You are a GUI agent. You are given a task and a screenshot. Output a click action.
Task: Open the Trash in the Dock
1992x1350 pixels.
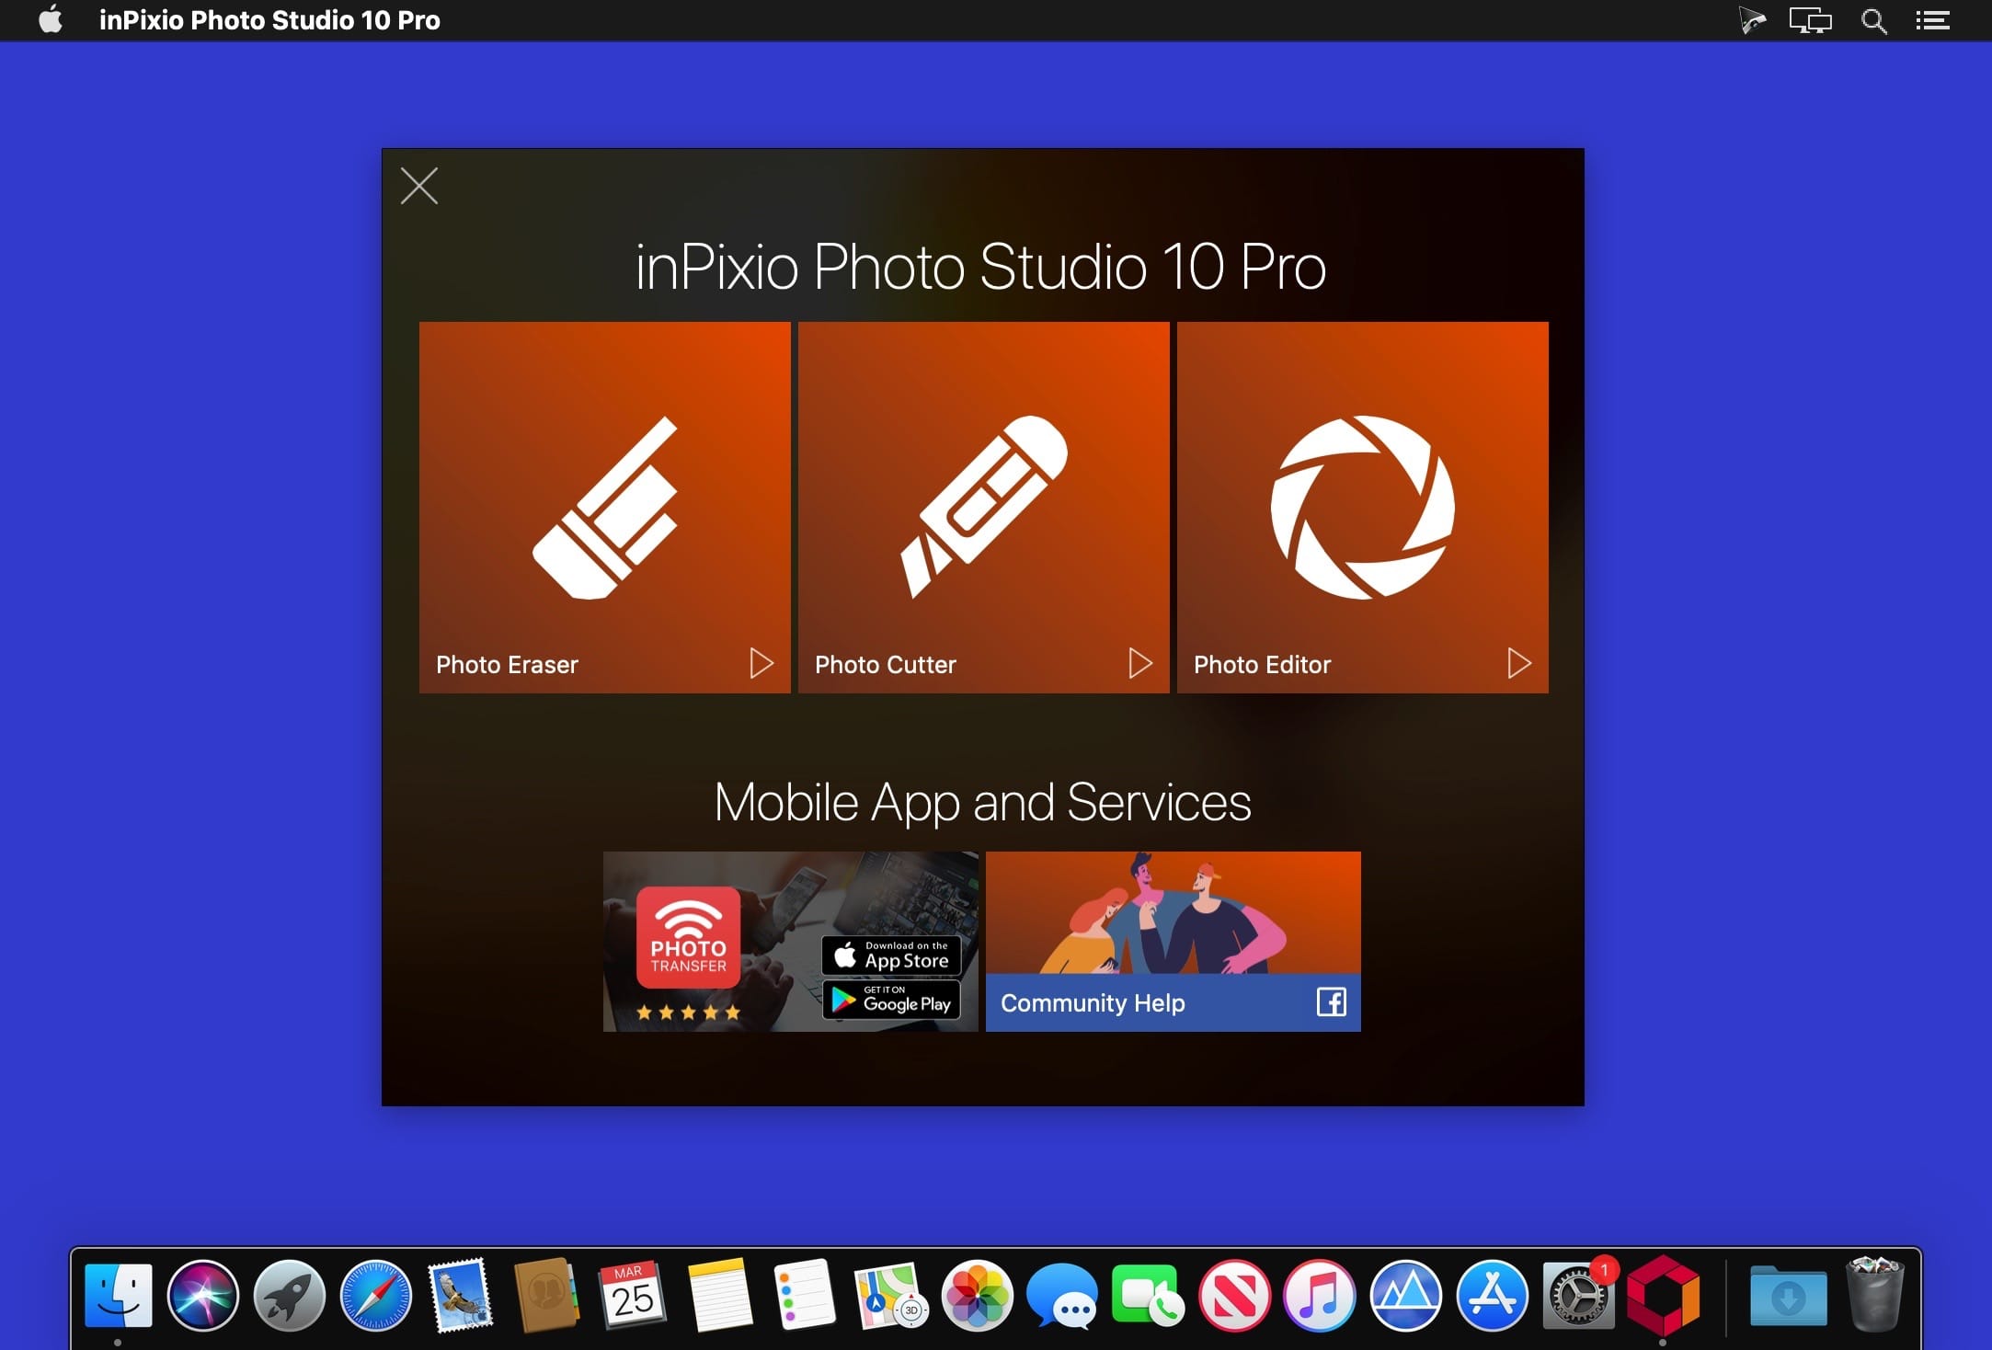1874,1296
